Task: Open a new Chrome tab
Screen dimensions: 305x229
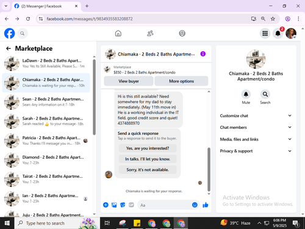Action: 87,6
